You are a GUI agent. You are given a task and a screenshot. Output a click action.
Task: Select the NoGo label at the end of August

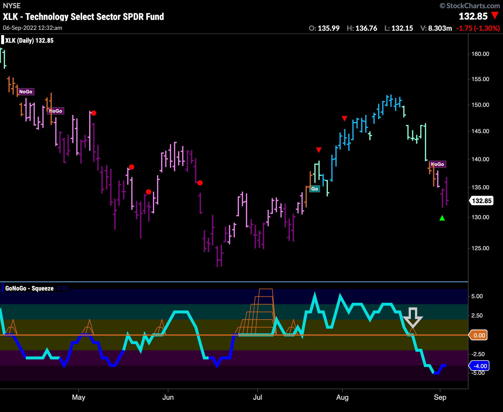click(437, 164)
